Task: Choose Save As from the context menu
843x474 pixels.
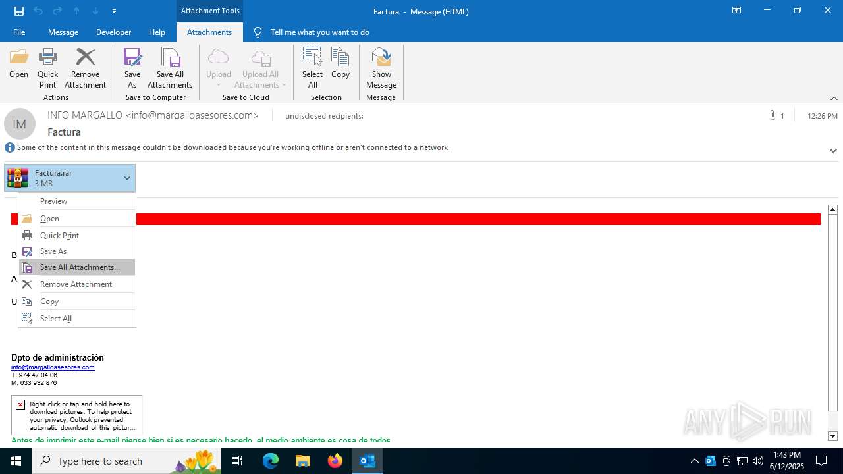Action: 77,251
